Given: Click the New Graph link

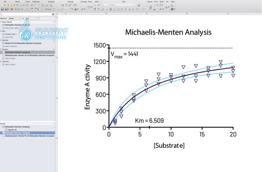Looking at the screenshot, I should [x=10, y=58].
